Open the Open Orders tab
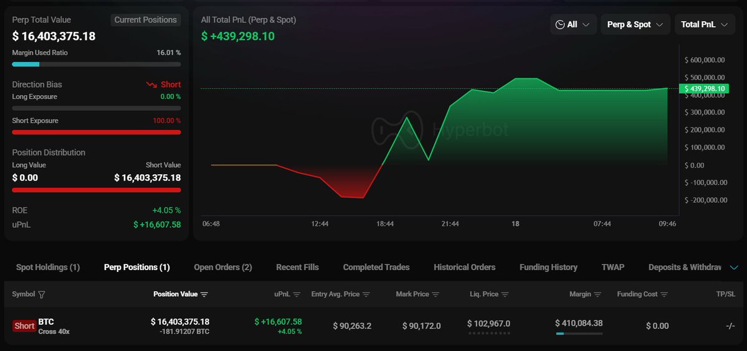 223,267
